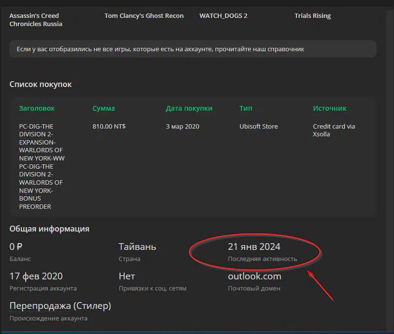Select the 3 мар 2020 purchase date

(x=182, y=126)
